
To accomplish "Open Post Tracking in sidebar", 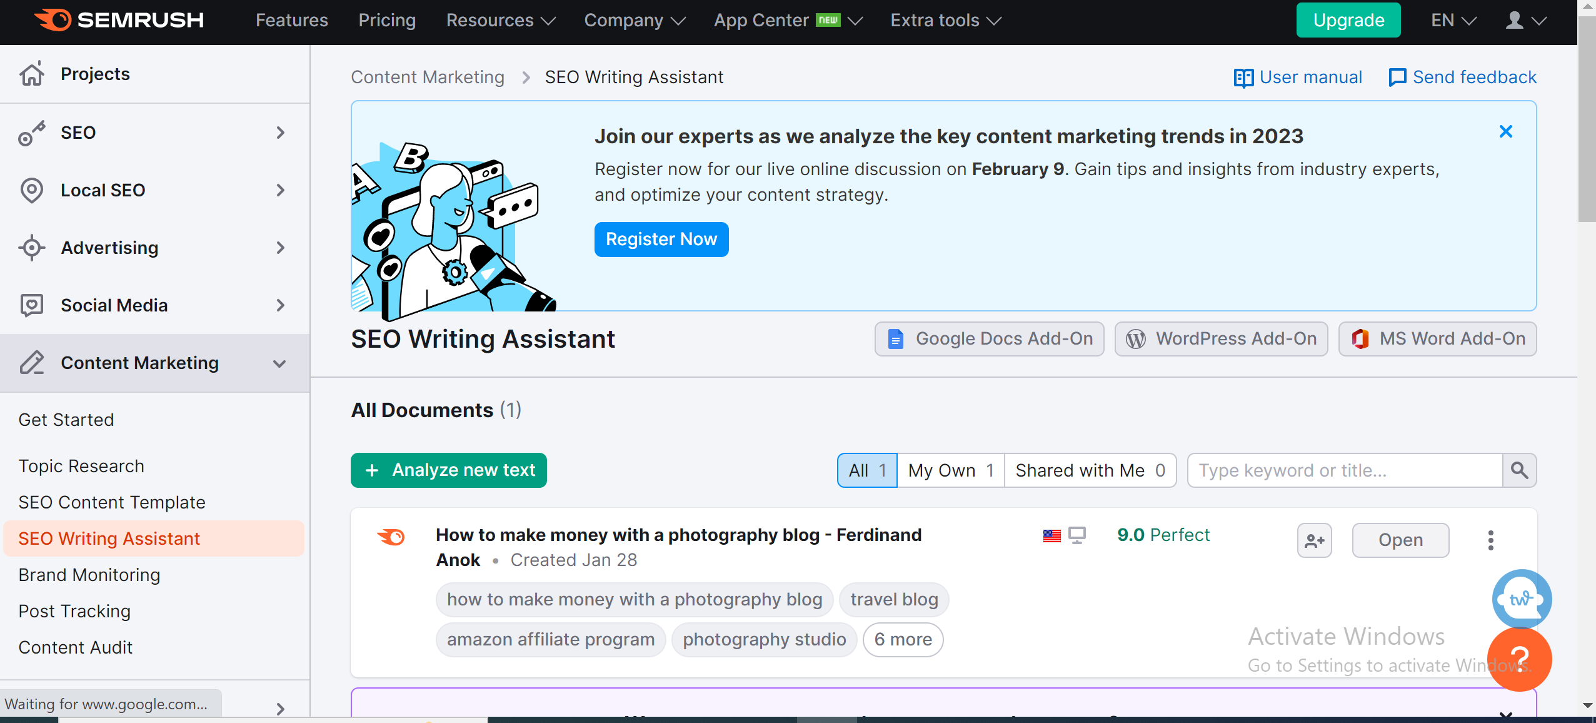I will 74,611.
